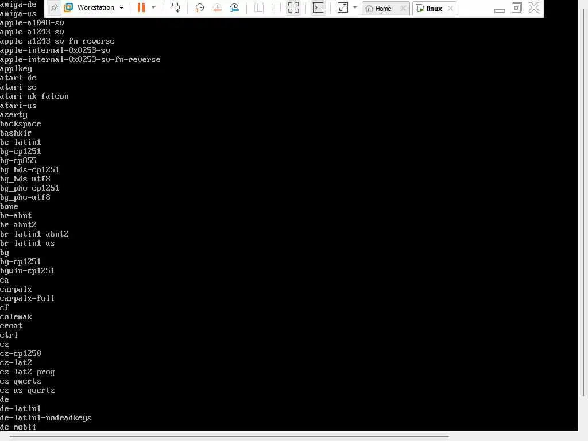Screen dimensions: 588x441
Task: Click the 'de-latin1-nodeadkeys' entry
Action: tap(46, 418)
